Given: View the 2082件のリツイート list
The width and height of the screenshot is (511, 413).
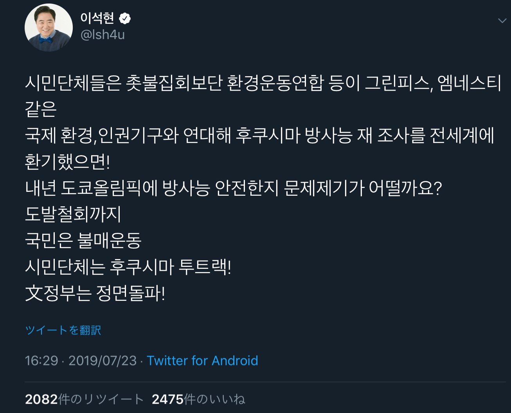Looking at the screenshot, I should [84, 399].
